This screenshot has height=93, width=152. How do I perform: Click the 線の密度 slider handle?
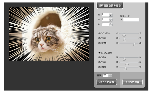pos(135,44)
